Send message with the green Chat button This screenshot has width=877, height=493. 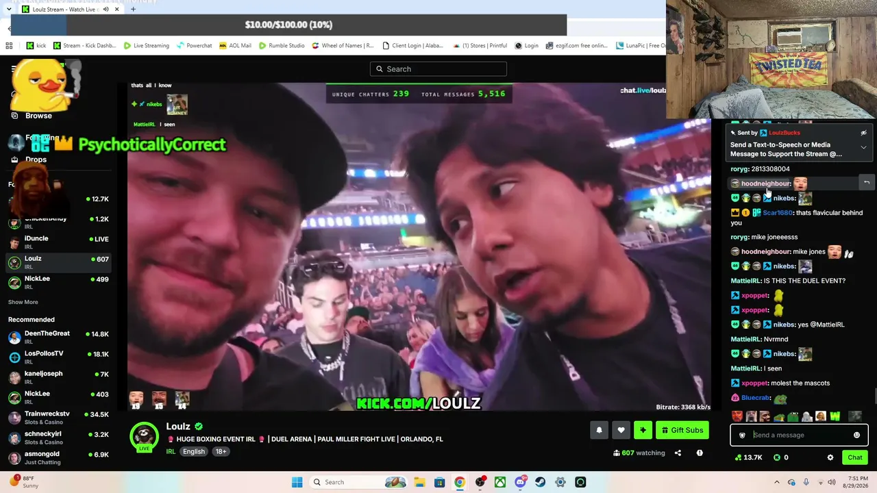855,457
